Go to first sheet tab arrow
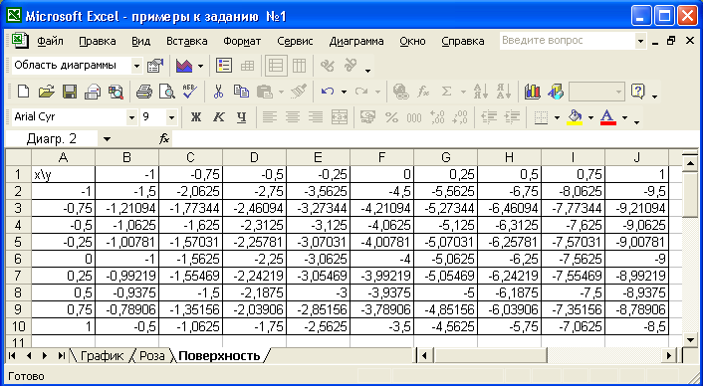 13,356
